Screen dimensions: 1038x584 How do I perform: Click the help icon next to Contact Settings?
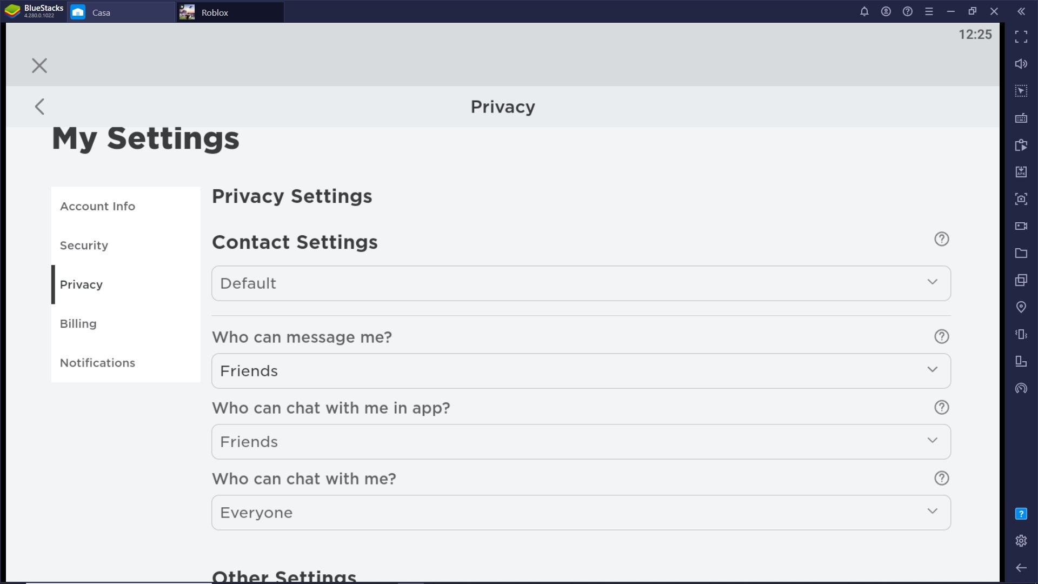[x=942, y=239]
